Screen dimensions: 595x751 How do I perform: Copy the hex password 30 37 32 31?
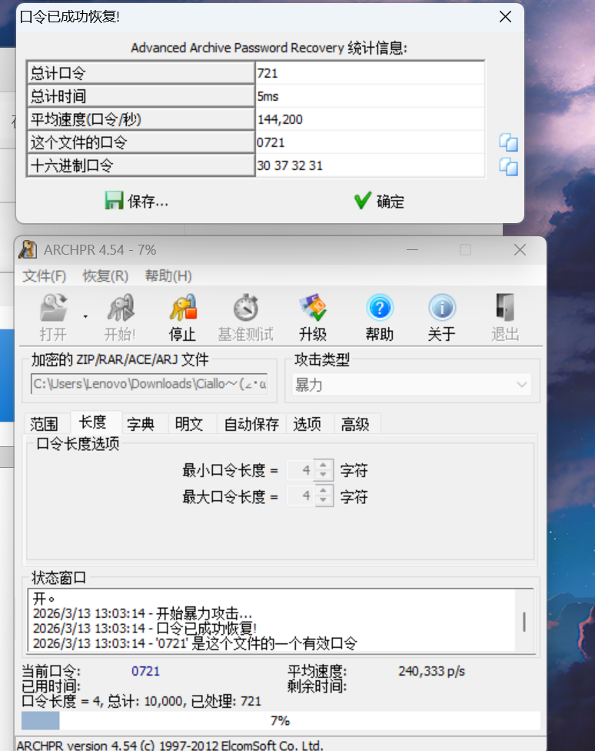[508, 167]
